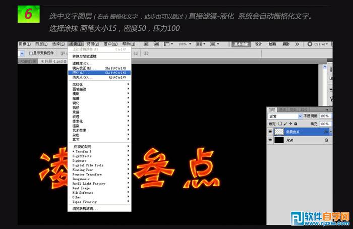
Task: Open the view extras icon dropdown
Action: coord(168,44)
